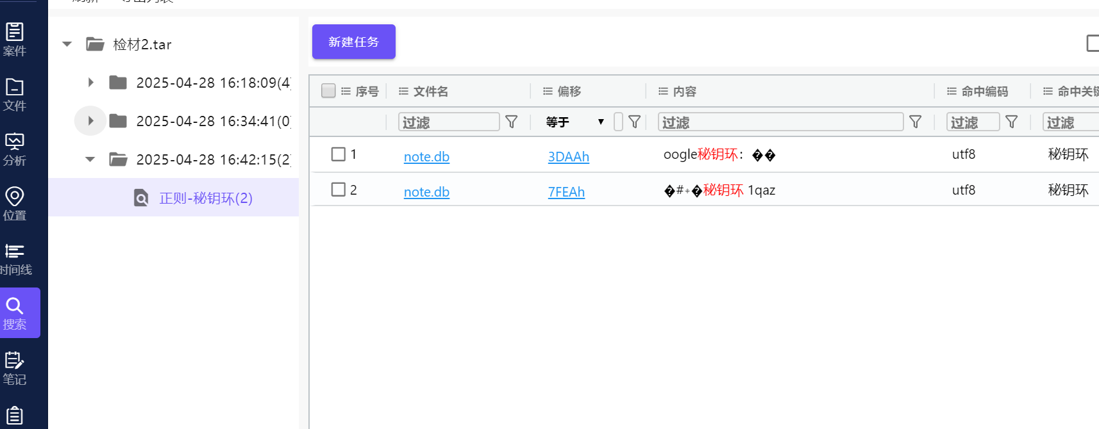Click content cell 'oogle秘钥环:'
This screenshot has width=1099, height=429.
tap(719, 154)
